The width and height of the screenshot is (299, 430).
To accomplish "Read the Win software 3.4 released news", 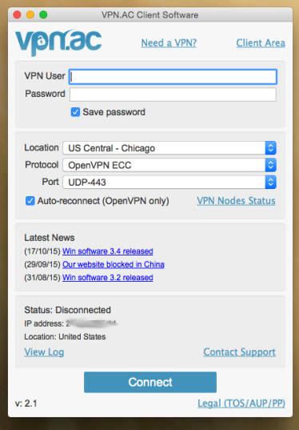I will click(x=108, y=251).
